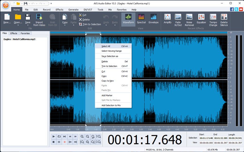Click the rewind button
This screenshot has height=152, width=244.
tap(70, 136)
